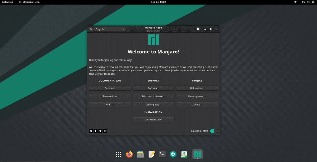Open Terminal from the dock

coord(162,154)
